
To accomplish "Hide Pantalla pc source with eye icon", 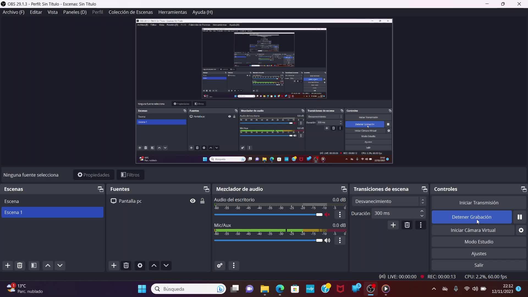I will (x=193, y=201).
